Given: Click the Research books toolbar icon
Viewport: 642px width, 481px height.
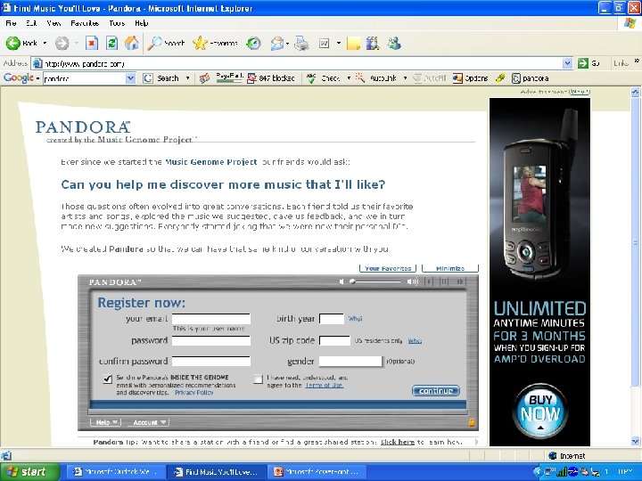Looking at the screenshot, I should (x=373, y=43).
